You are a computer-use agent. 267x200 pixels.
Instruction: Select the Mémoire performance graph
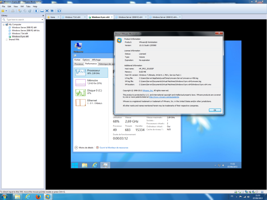click(x=91, y=83)
